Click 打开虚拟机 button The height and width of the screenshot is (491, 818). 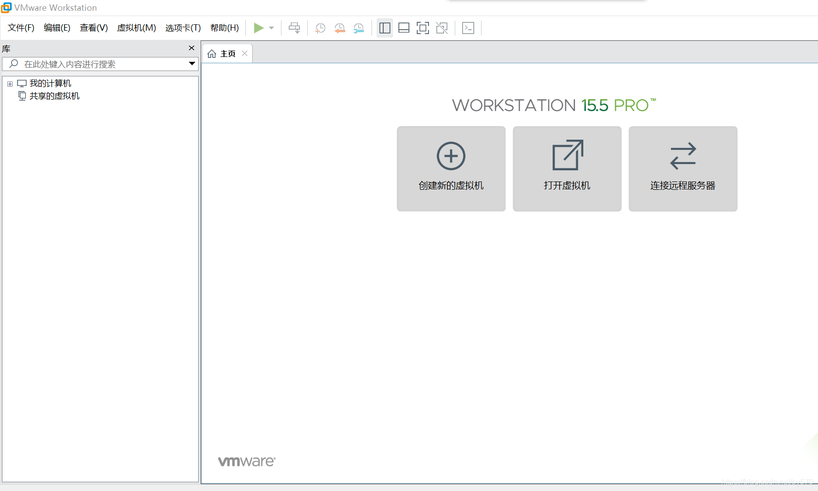pyautogui.click(x=567, y=168)
